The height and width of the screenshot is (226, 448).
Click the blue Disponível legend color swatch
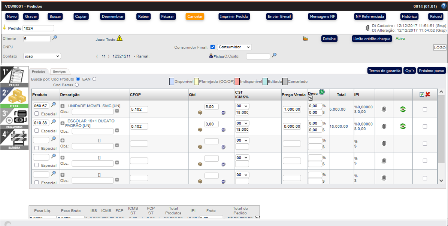point(172,81)
